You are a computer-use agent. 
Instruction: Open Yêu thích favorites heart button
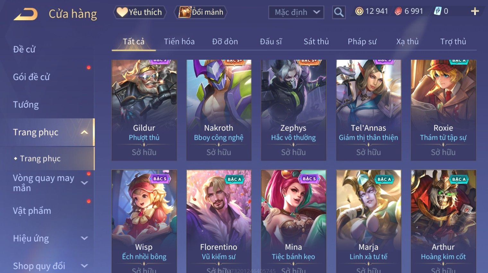pyautogui.click(x=140, y=12)
